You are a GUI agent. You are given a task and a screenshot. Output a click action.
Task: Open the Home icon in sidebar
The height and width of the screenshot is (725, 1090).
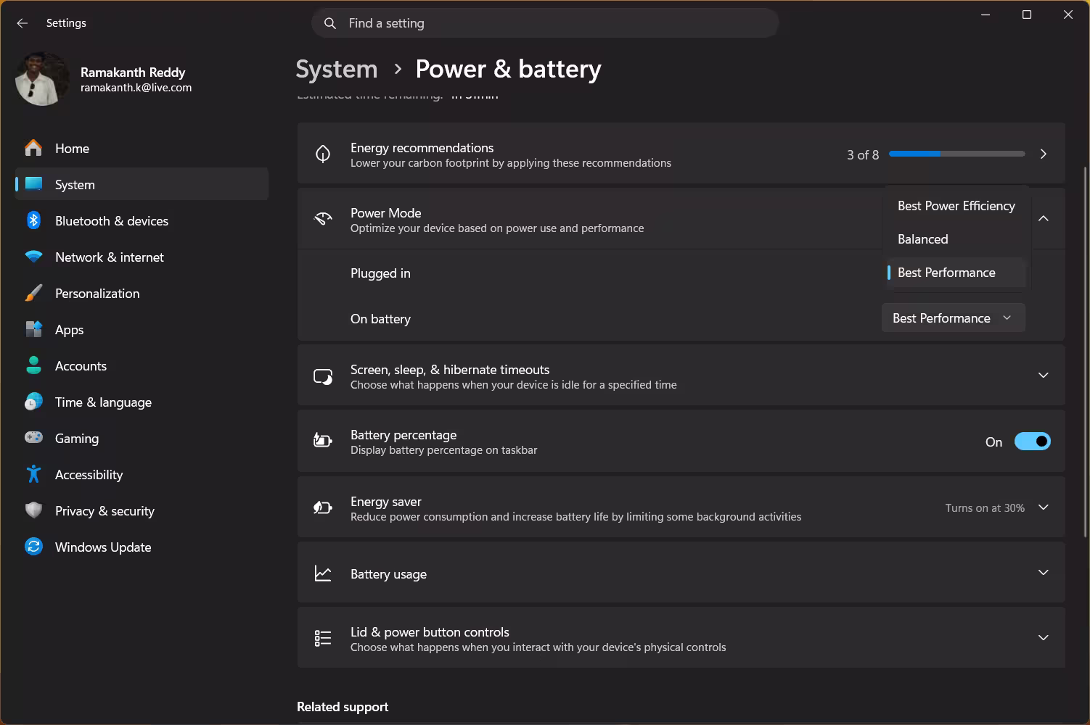click(33, 148)
